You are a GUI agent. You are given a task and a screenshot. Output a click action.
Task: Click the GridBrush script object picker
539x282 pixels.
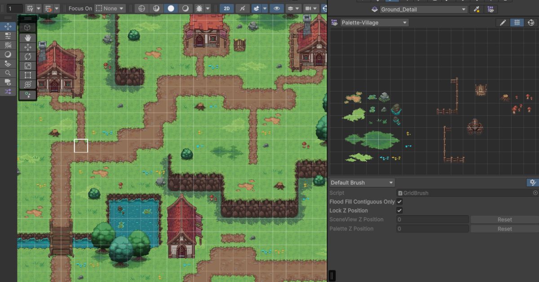tap(535, 193)
